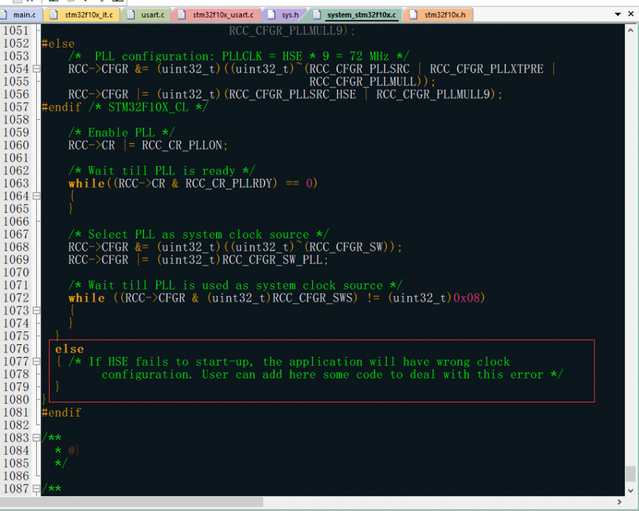
Task: Open the stm32f10x.h tab
Action: (438, 15)
